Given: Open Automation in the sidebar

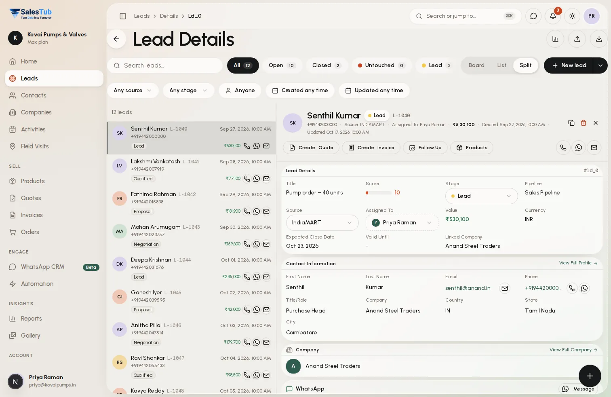Looking at the screenshot, I should tap(54, 284).
